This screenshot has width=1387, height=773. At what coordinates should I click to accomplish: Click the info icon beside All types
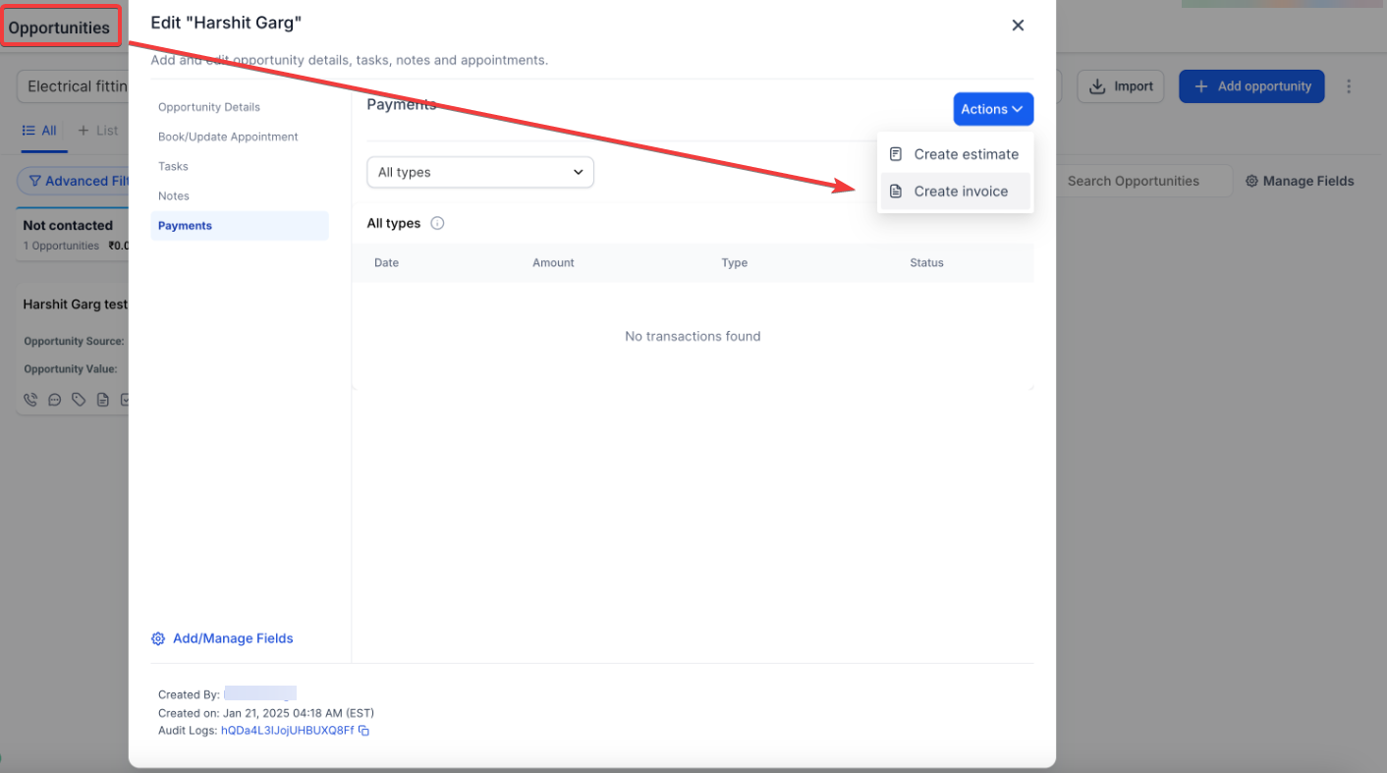coord(438,223)
